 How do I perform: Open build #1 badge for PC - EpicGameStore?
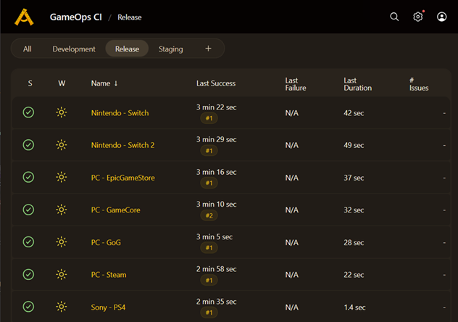click(x=209, y=183)
